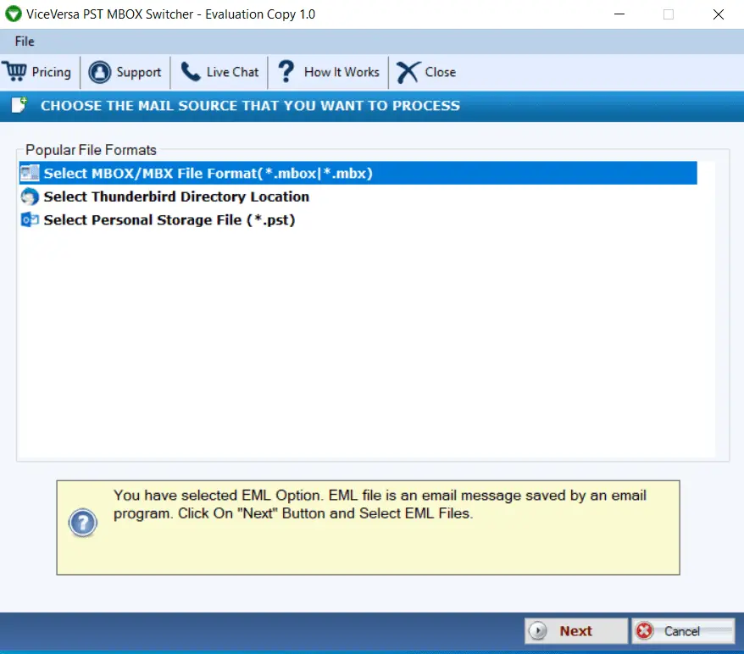Close the window from the title bar

tap(719, 14)
